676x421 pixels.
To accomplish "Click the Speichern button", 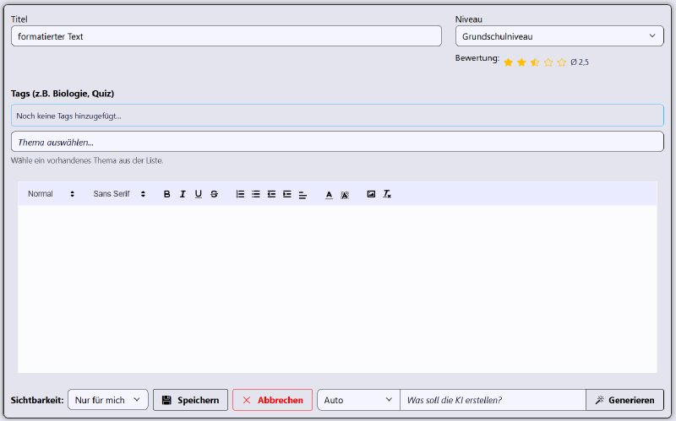I will click(x=190, y=400).
